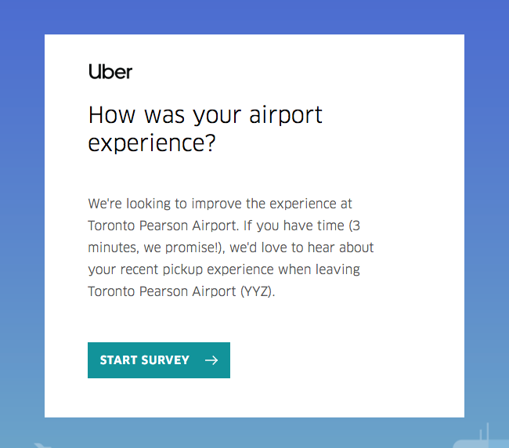Click the "(3" at end of second line
Viewport: 509px width, 448px height.
(x=355, y=226)
